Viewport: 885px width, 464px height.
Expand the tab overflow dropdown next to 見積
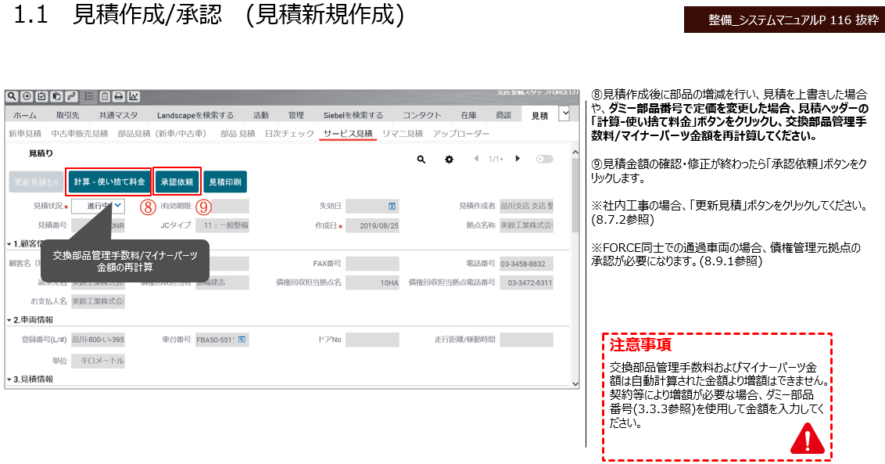(564, 115)
